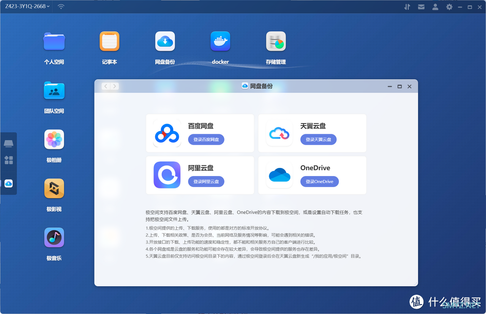Image resolution: width=486 pixels, height=314 pixels.
Task: Click the 百度网盘 logo
Action: tap(167, 133)
